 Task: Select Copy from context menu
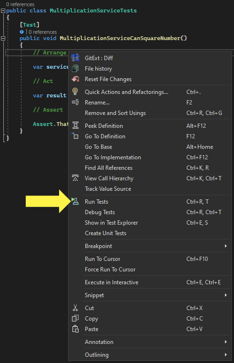[x=150, y=319]
